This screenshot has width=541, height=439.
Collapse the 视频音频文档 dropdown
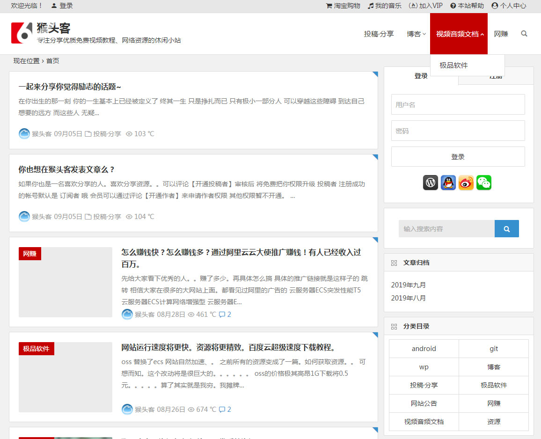(458, 33)
